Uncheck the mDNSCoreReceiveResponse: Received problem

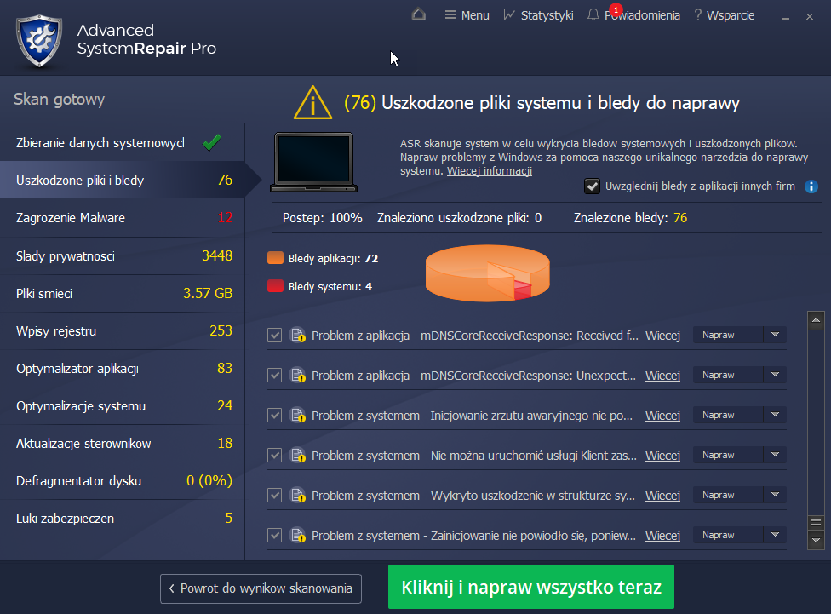[x=274, y=335]
